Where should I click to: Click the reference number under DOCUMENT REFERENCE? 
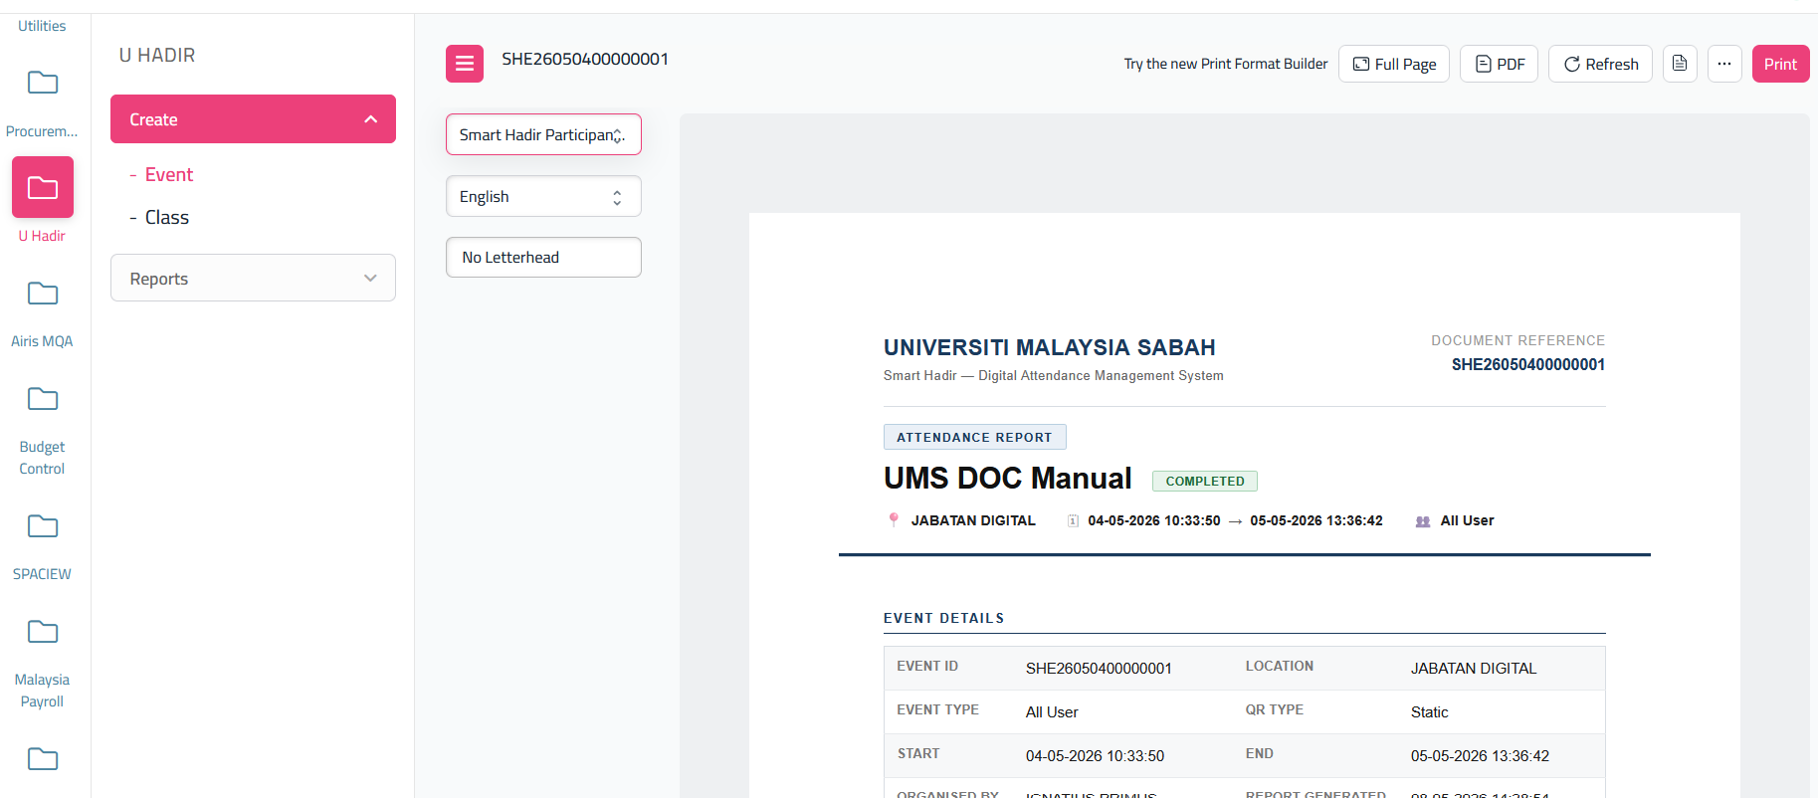(1528, 365)
